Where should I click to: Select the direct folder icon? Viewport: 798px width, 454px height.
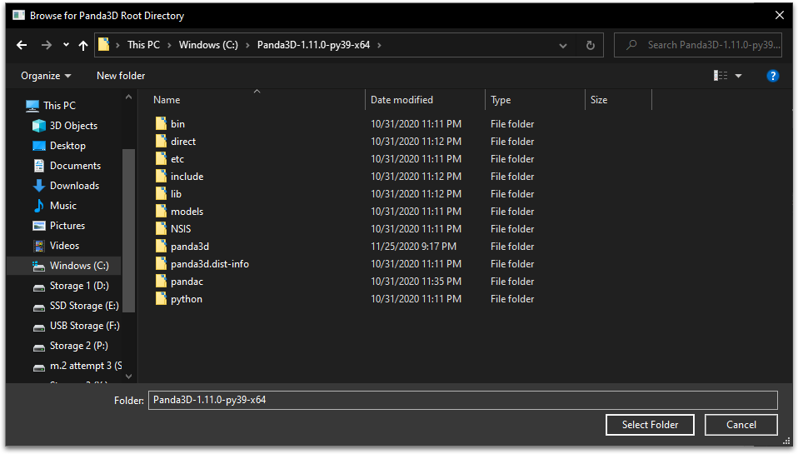tap(161, 141)
